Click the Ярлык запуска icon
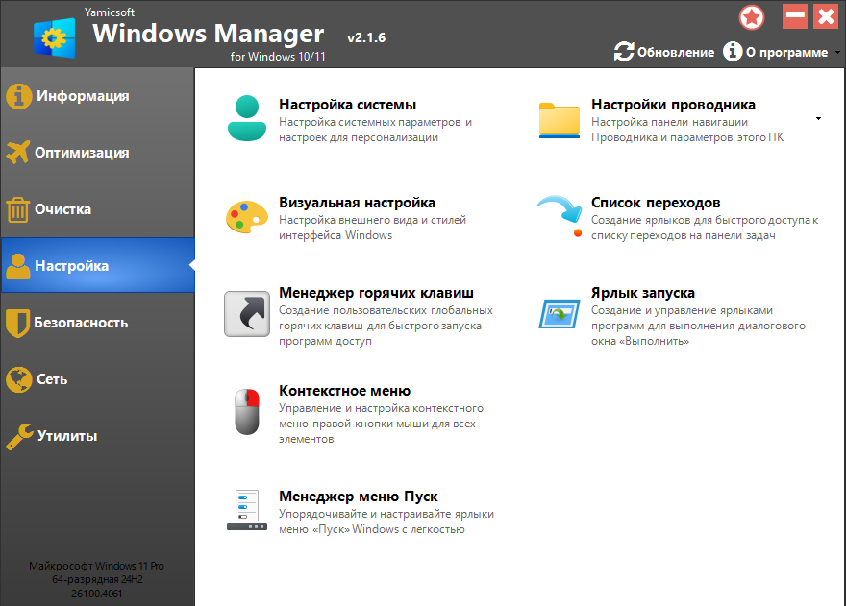The image size is (846, 606). [x=560, y=314]
